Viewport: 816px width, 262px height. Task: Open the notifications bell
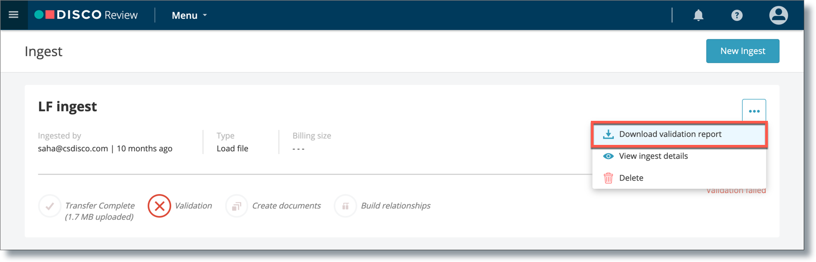point(698,16)
